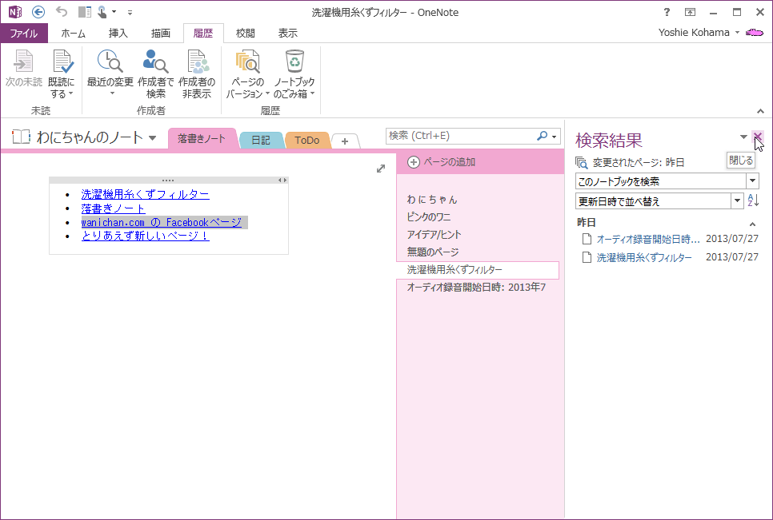The image size is (773, 520).
Task: Open オーディオ録音開始日時… search result
Action: [648, 239]
